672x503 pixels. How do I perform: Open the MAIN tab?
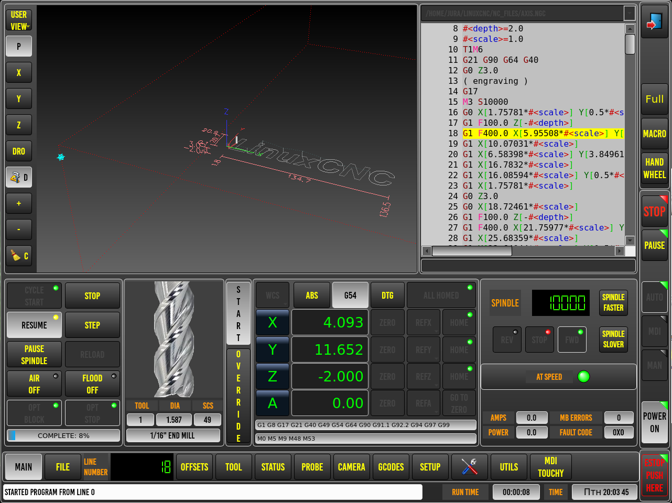coord(23,467)
